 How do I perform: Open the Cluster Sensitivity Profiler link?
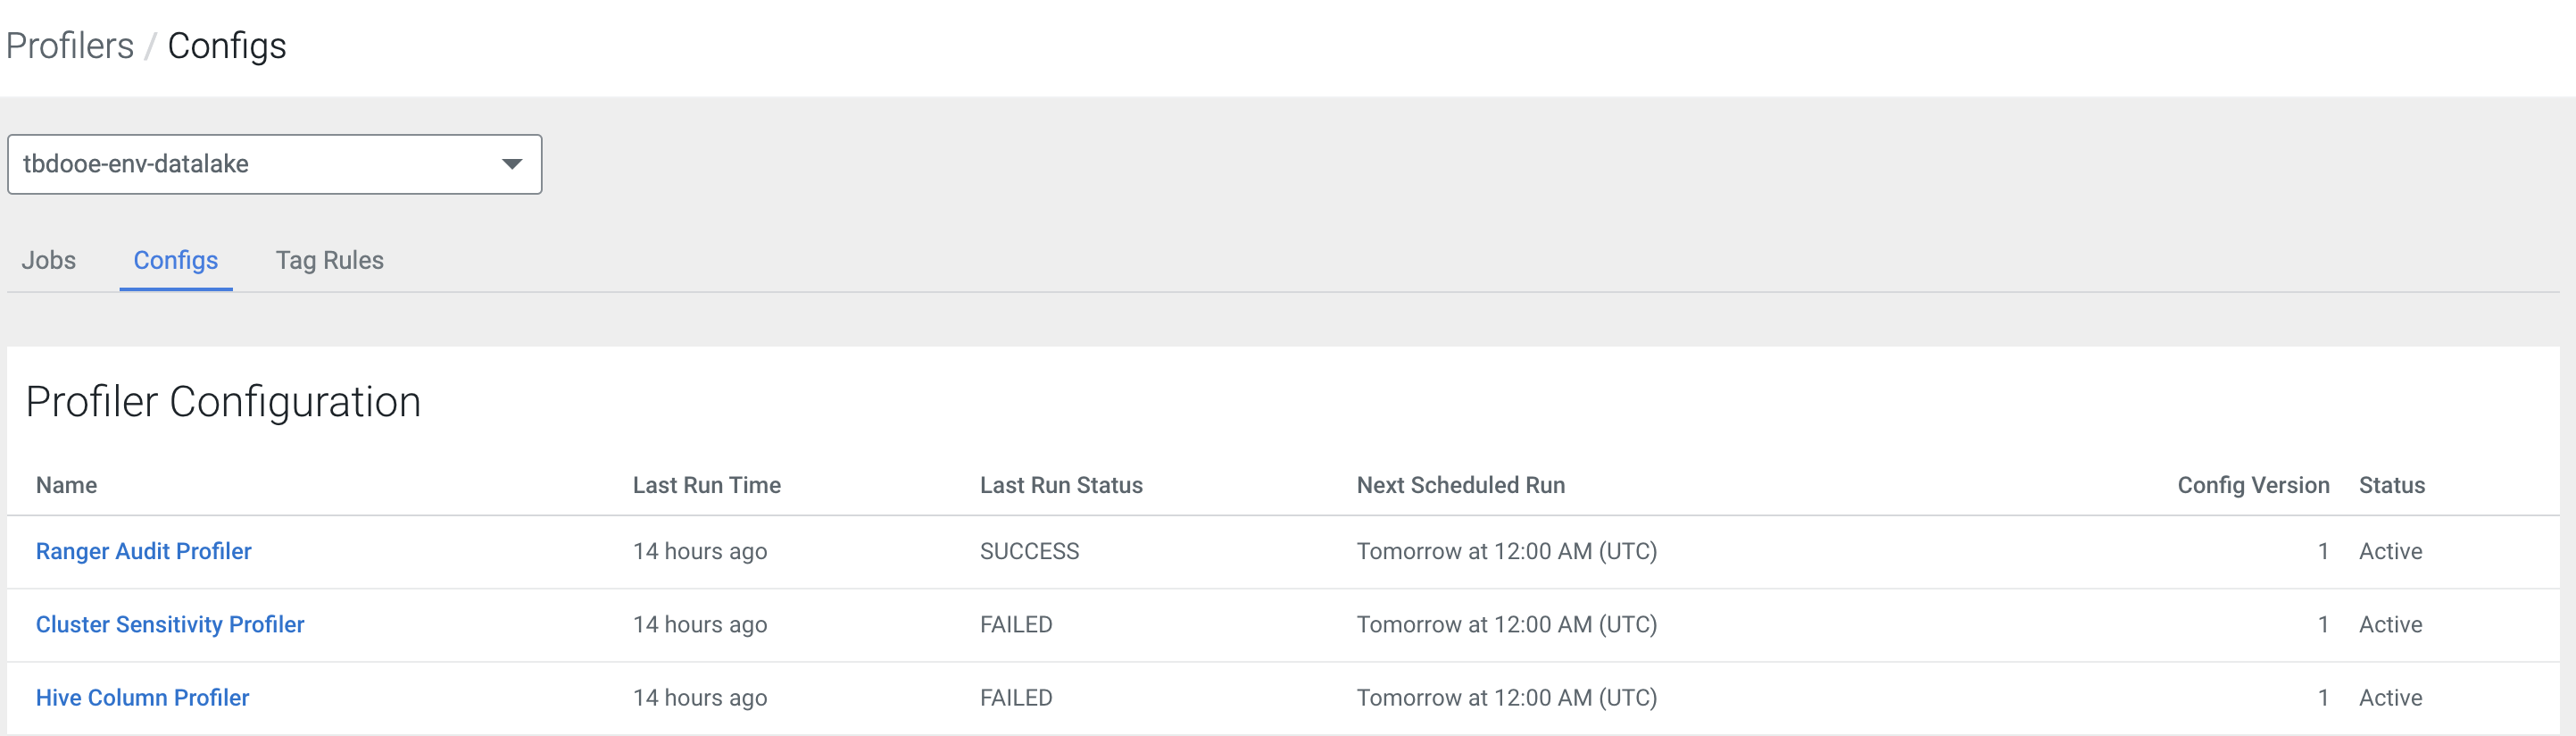[x=170, y=625]
